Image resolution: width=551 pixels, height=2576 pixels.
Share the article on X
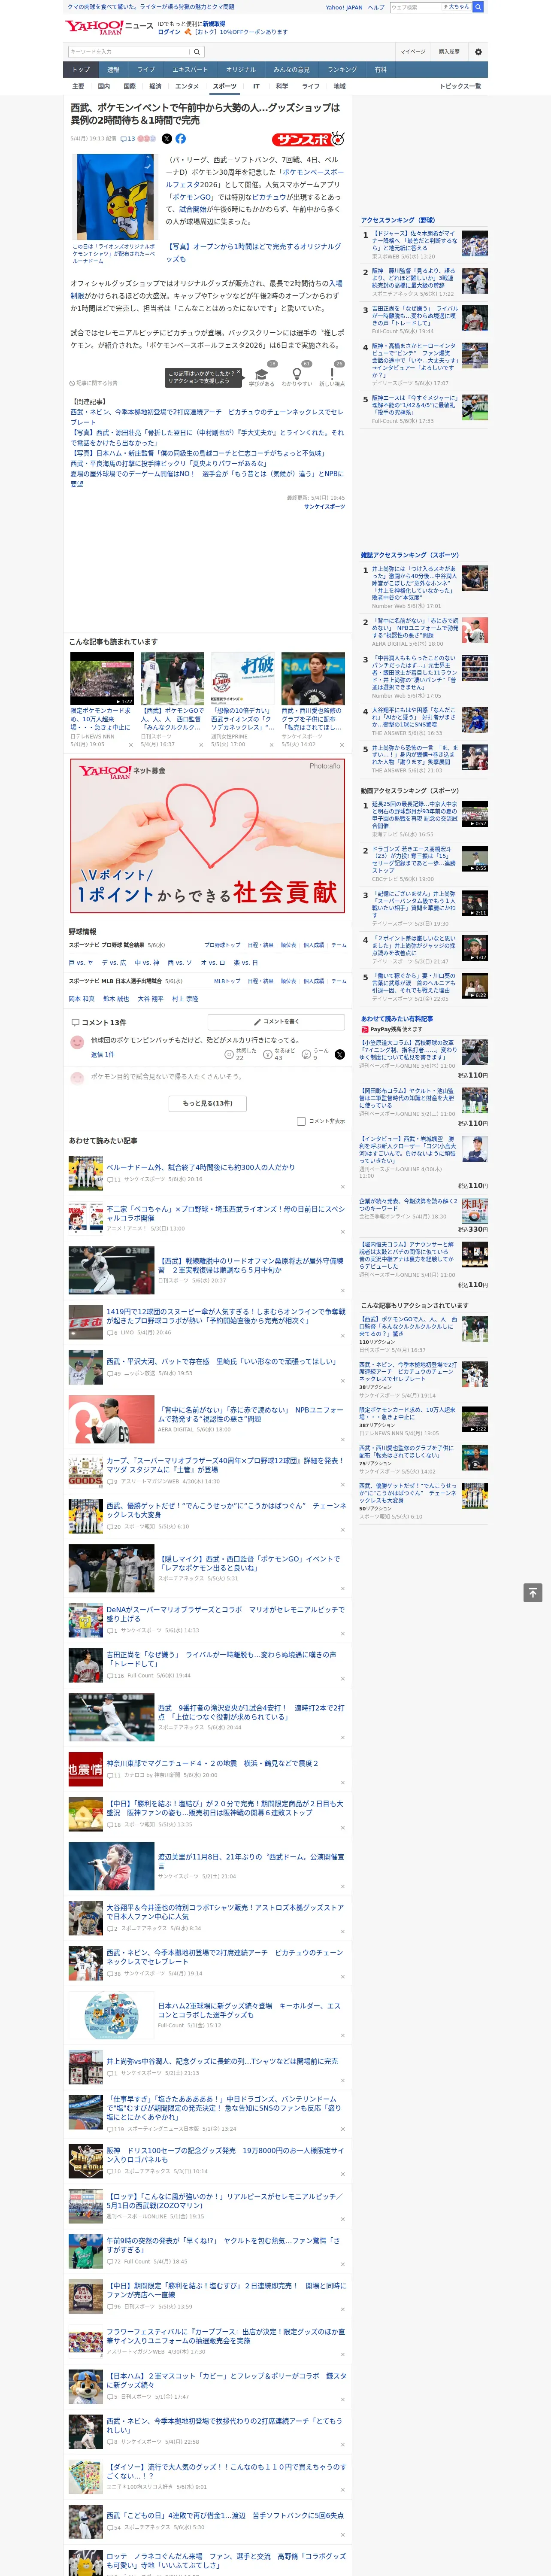(167, 139)
